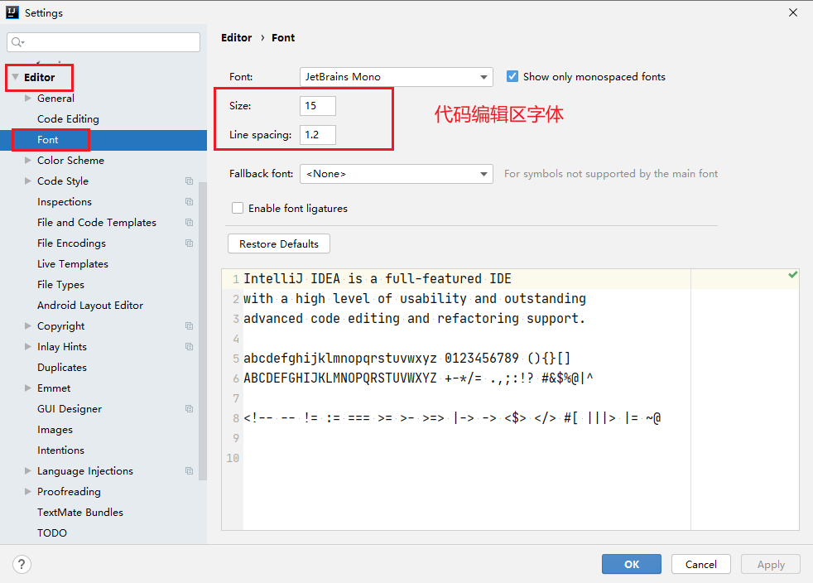Open Live Templates settings
Image resolution: width=813 pixels, height=583 pixels.
pos(73,264)
